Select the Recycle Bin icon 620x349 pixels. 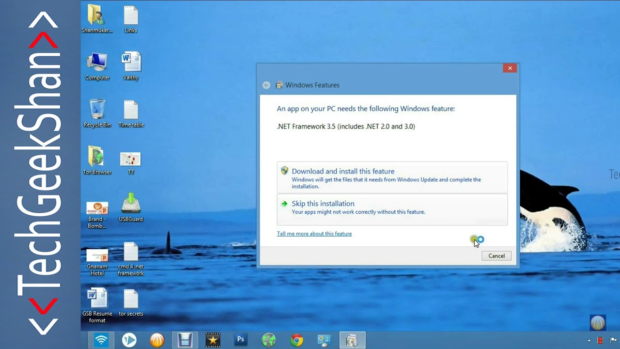coord(97,113)
